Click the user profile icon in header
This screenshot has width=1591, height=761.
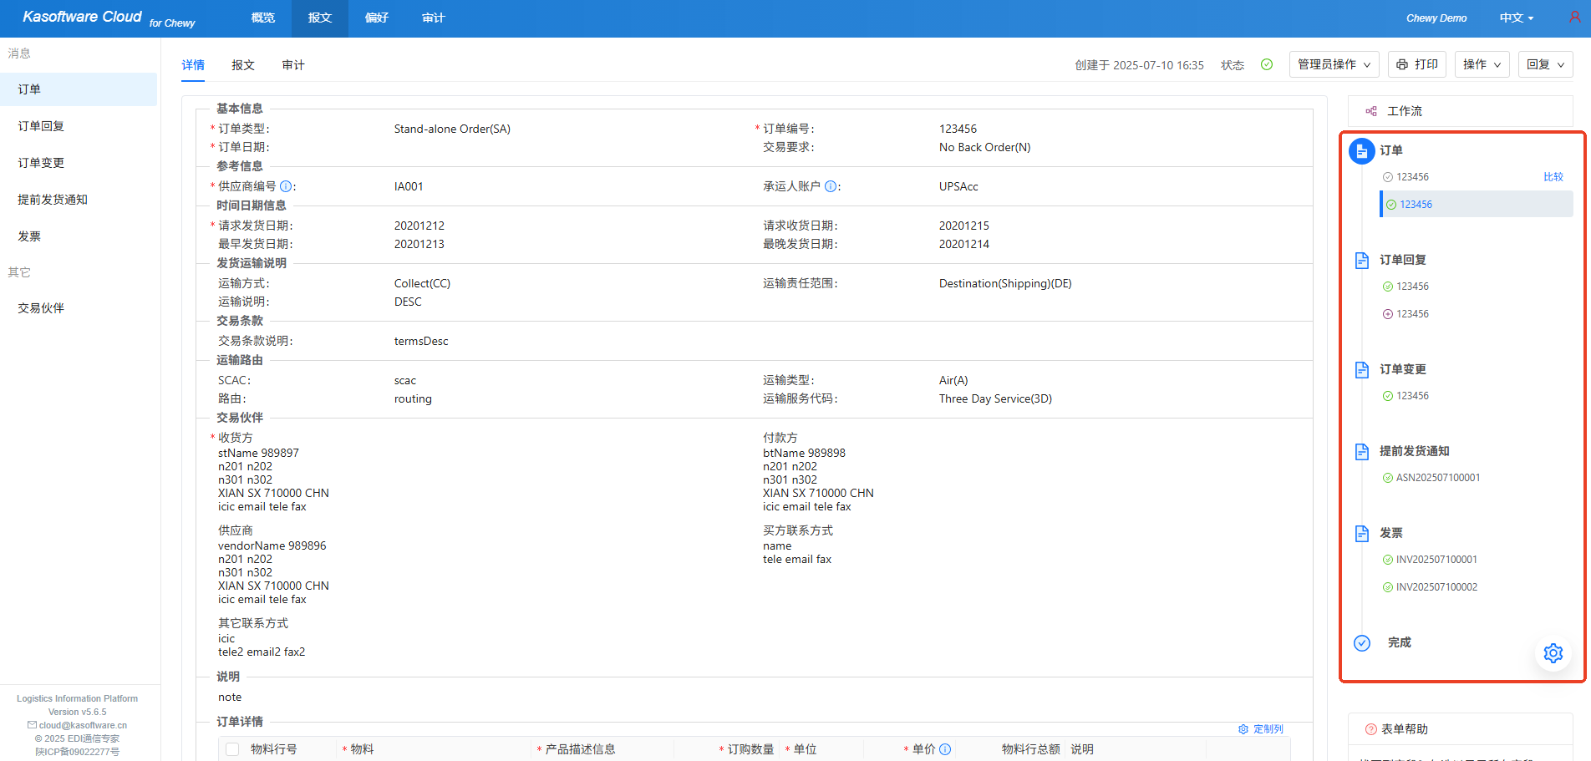pyautogui.click(x=1574, y=18)
